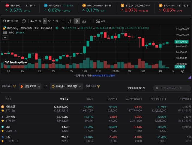192x145 pixels.
Task: Toggle favorite star for ETH row
Action: pyautogui.click(x=3, y=121)
